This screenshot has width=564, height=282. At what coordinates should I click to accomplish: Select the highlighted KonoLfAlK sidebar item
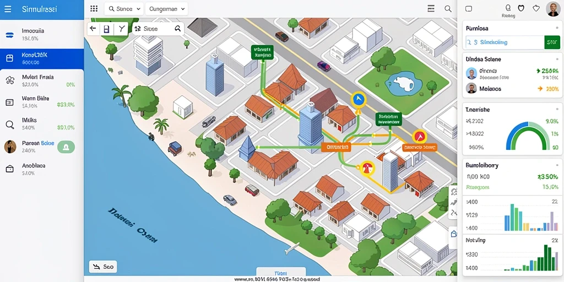tap(42, 59)
